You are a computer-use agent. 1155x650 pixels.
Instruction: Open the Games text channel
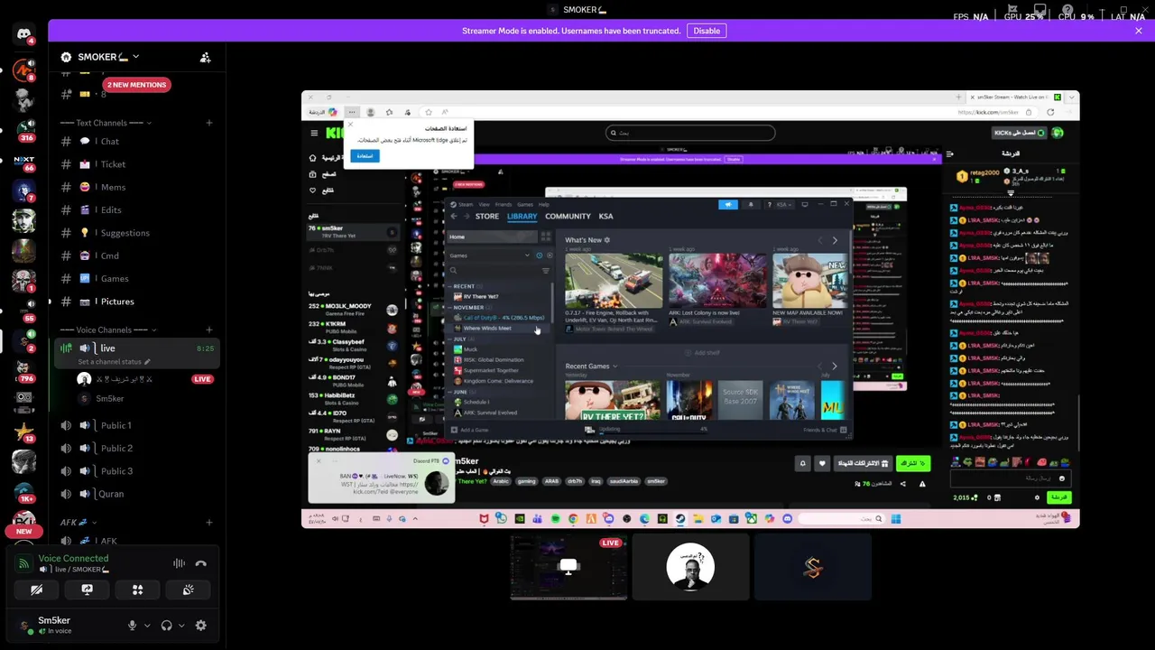(138, 278)
